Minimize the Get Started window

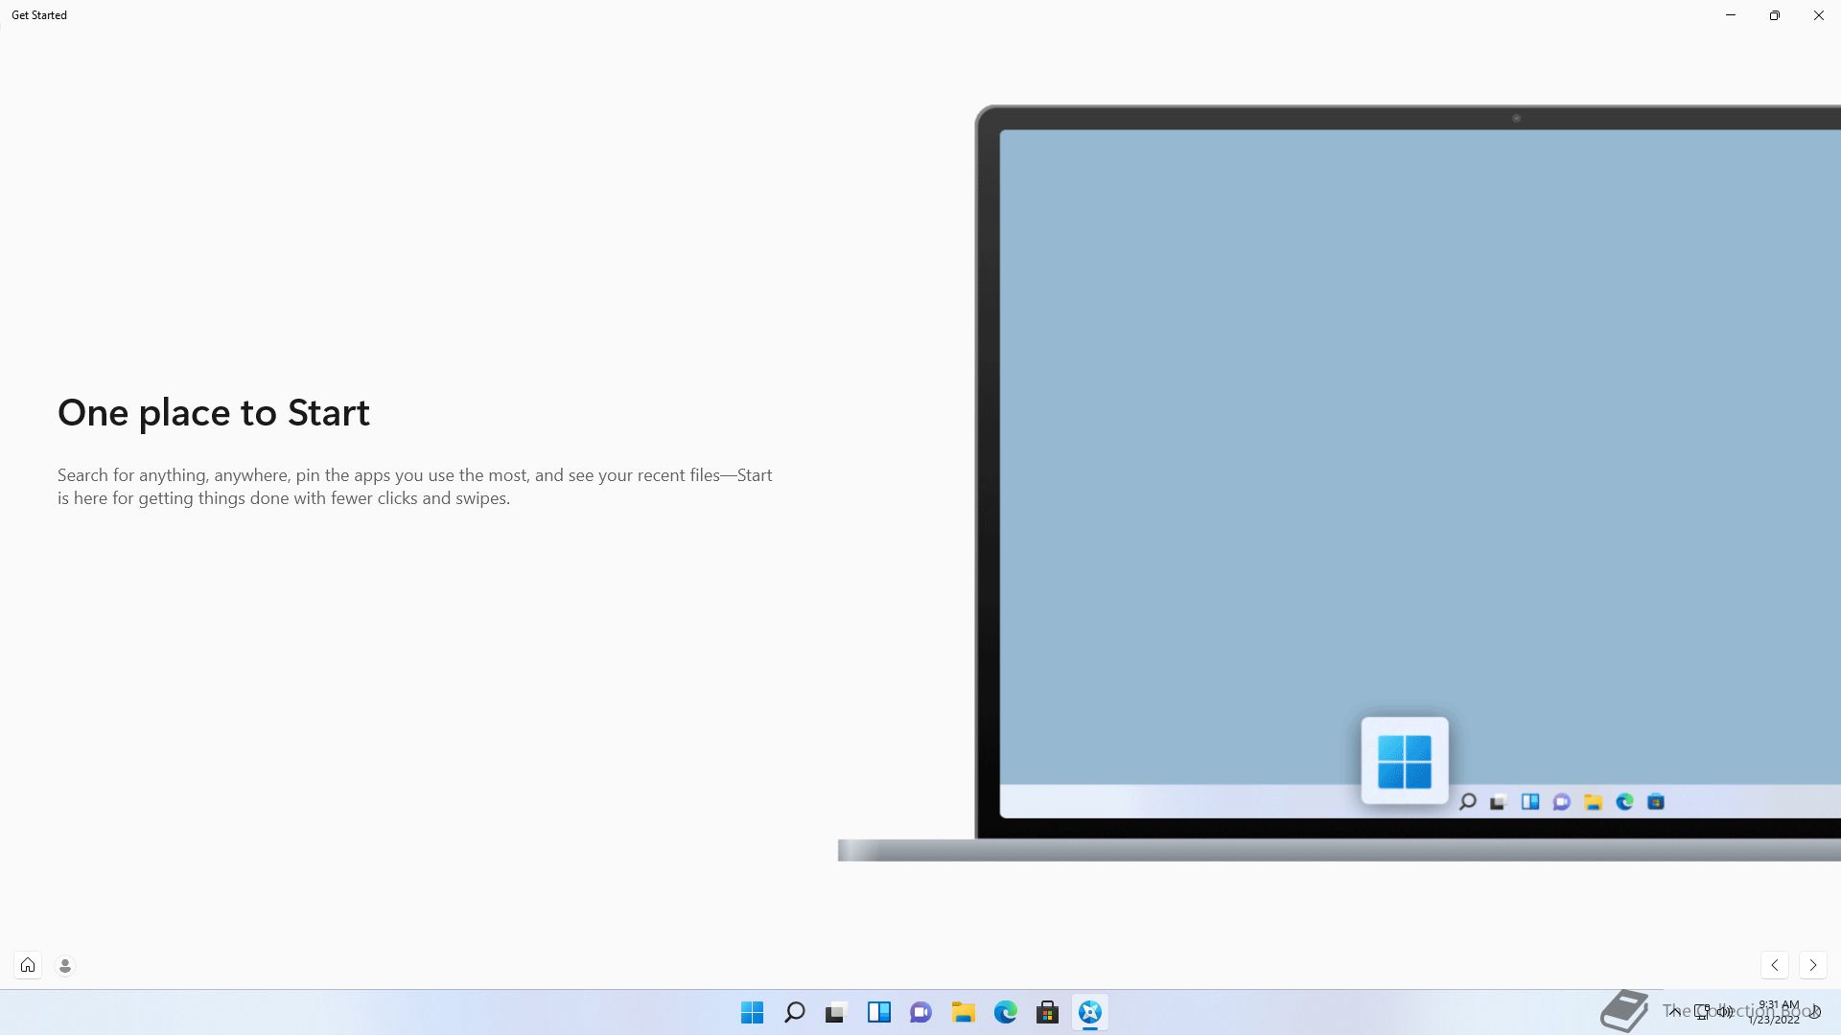point(1731,15)
